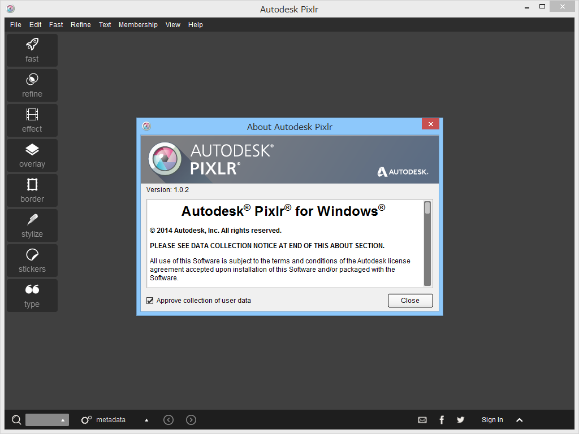Click the About dialog license text scrollbar
The image size is (579, 434).
pos(427,244)
